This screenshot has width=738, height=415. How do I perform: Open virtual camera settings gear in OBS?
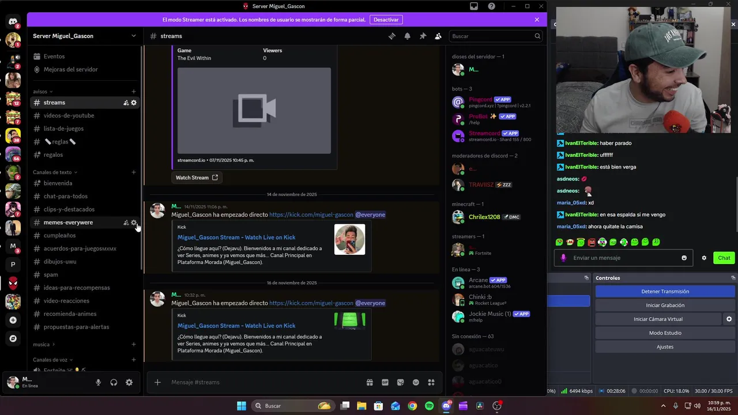729,319
